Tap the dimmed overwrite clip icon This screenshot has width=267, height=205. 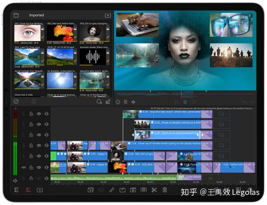pyautogui.click(x=101, y=190)
